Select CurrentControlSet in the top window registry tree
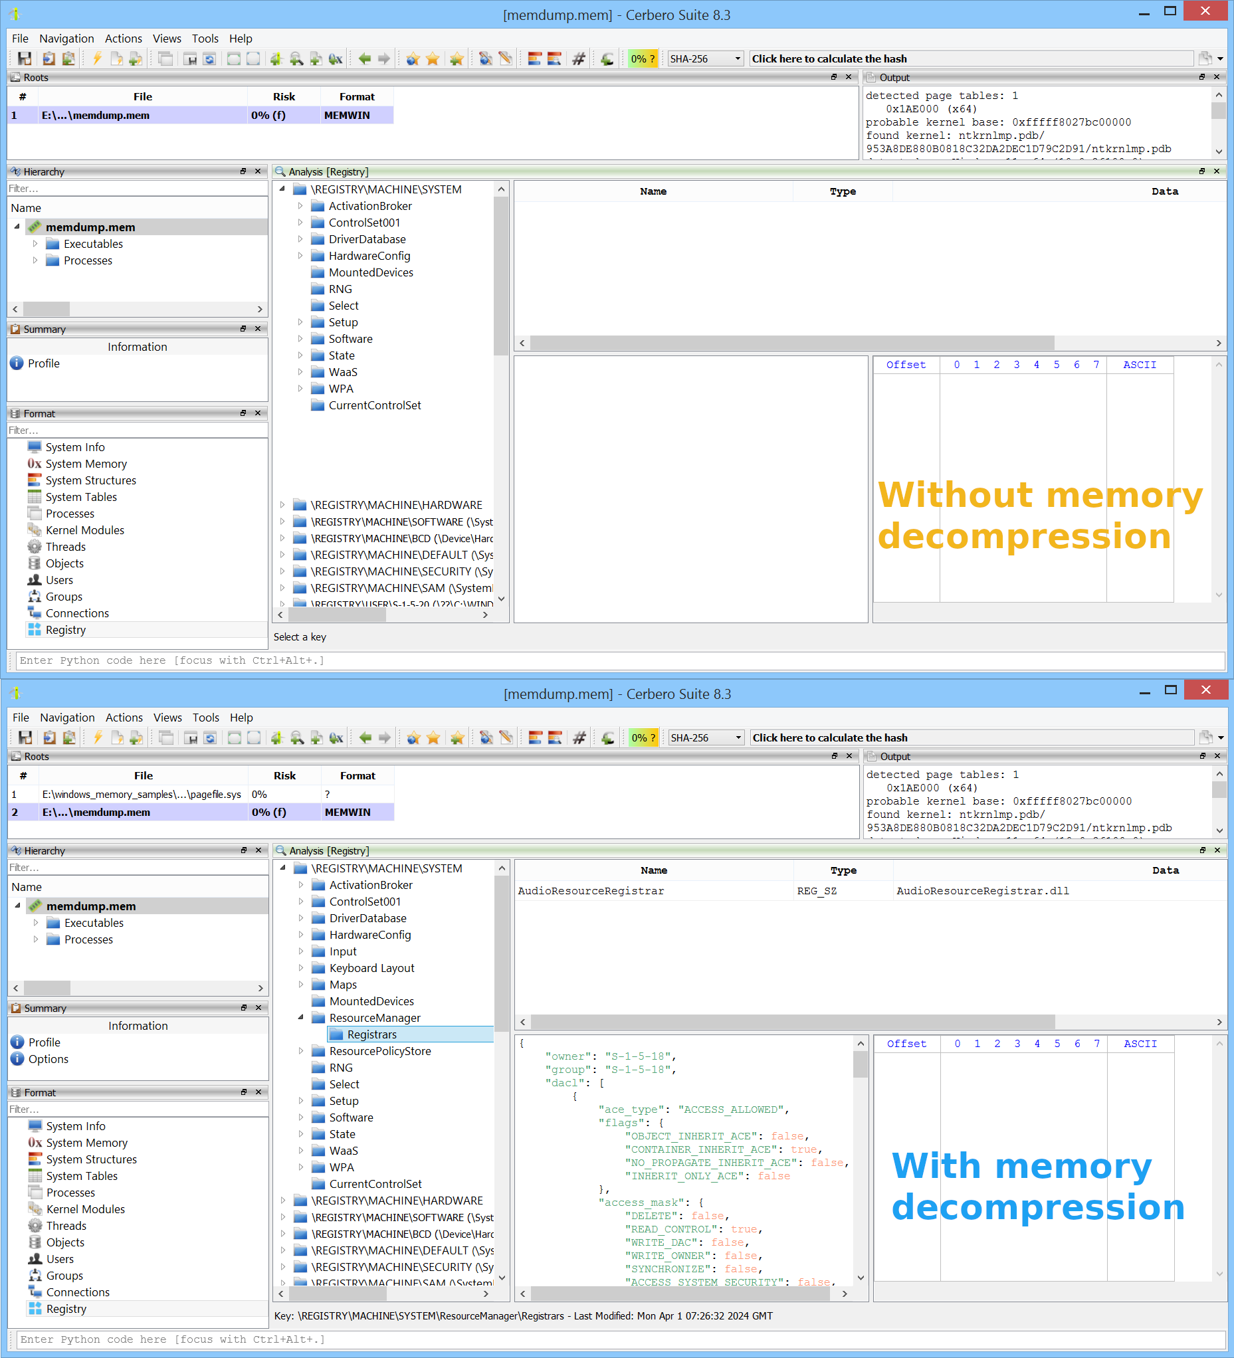The height and width of the screenshot is (1358, 1234). click(375, 405)
